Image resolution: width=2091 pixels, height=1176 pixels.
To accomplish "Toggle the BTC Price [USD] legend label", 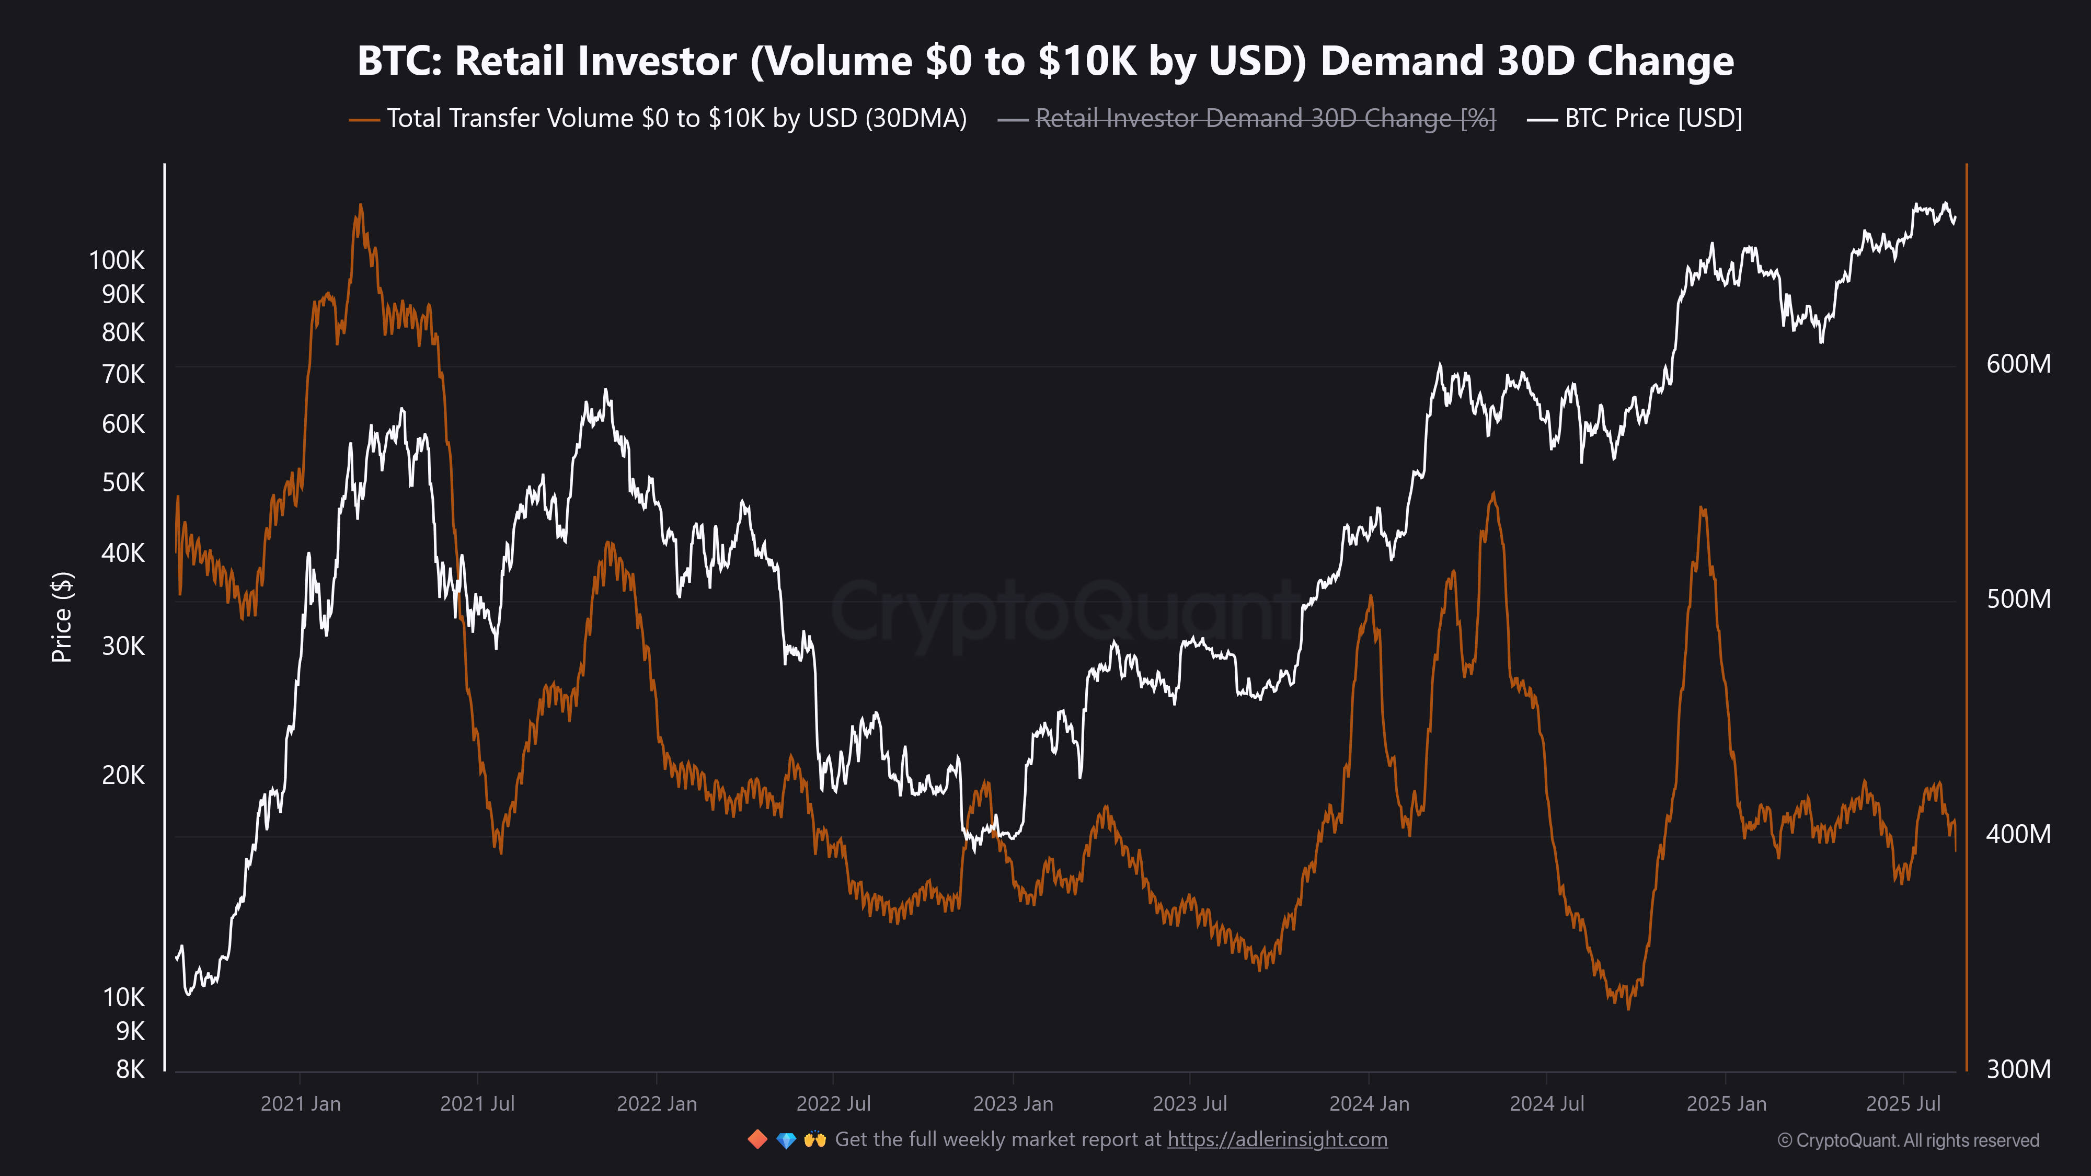I will click(1653, 119).
